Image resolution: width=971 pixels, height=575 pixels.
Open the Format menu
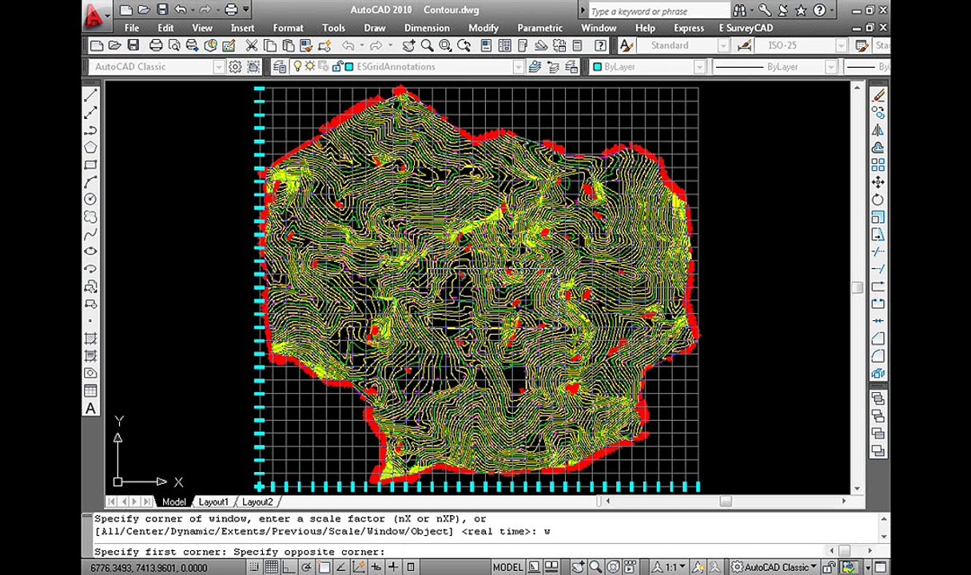(x=288, y=28)
